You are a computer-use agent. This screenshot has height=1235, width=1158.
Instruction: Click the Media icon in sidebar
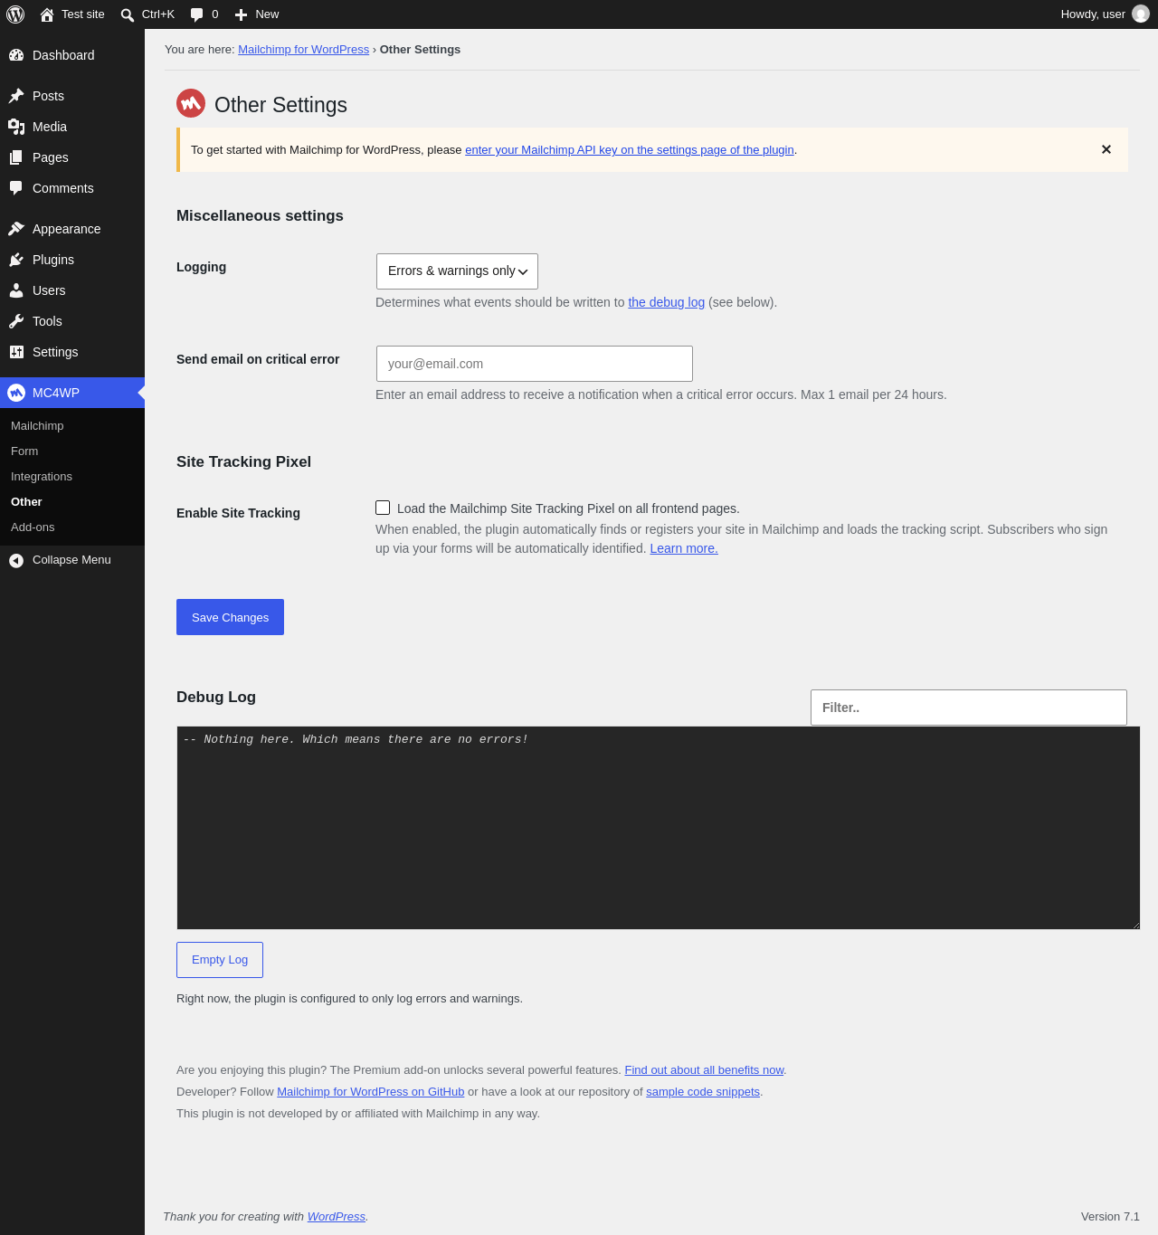[16, 127]
